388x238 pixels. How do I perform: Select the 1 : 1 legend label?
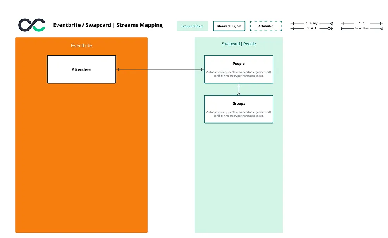tap(362, 24)
